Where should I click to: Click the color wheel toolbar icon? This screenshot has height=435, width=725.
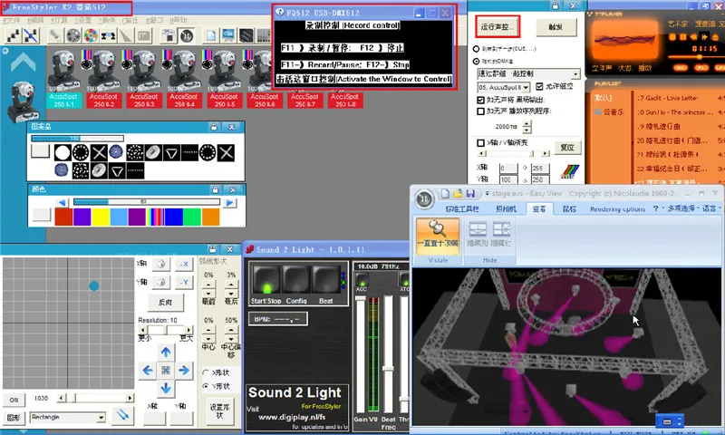pyautogui.click(x=92, y=35)
